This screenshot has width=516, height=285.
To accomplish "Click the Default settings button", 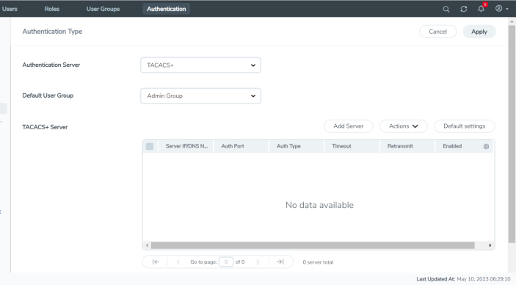I will (465, 126).
